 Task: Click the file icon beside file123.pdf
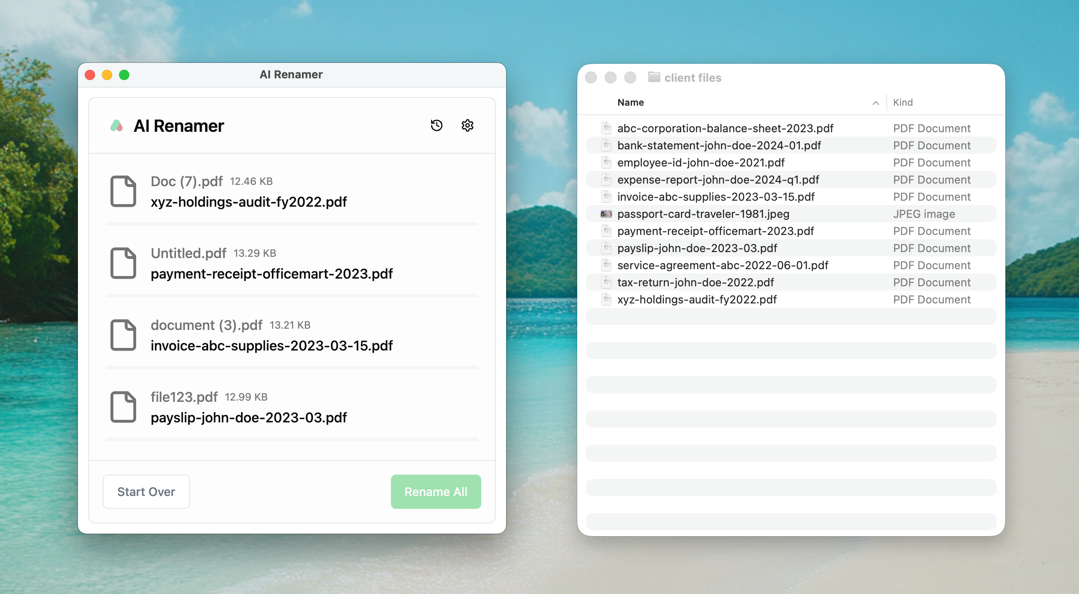123,407
